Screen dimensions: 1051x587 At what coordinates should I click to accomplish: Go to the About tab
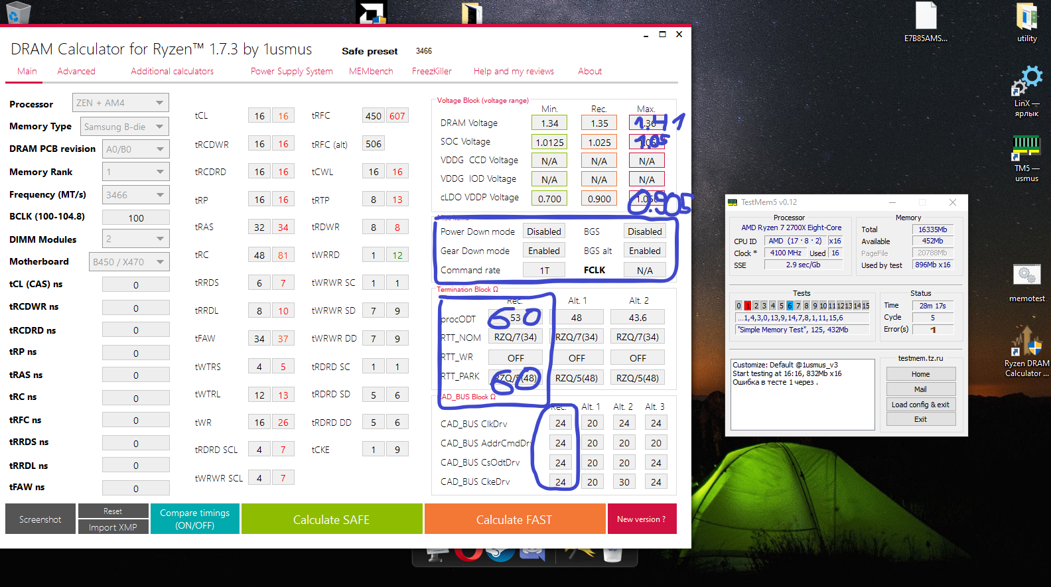click(590, 71)
